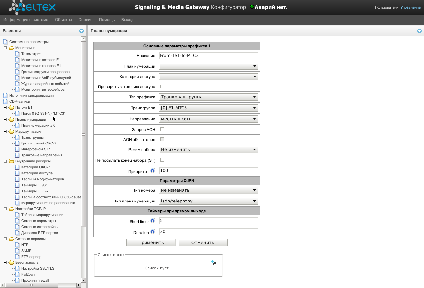424x288 pixels.
Task: Click the page icon of SNMP
Action: 17,251
